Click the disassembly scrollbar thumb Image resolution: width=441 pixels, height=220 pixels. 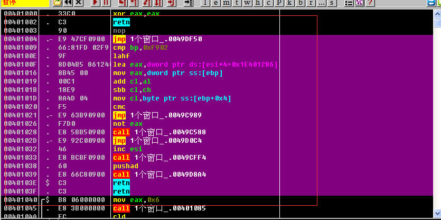[x=437, y=23]
